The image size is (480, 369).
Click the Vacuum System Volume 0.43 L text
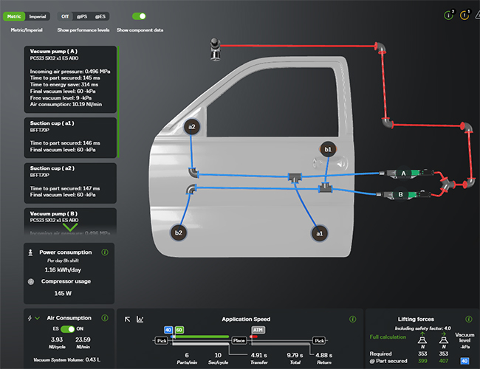(x=66, y=360)
